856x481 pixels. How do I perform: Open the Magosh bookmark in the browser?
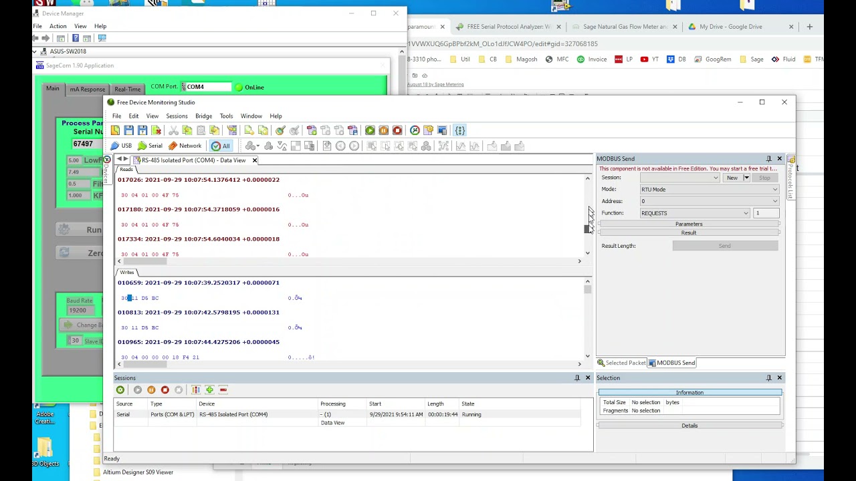521,59
